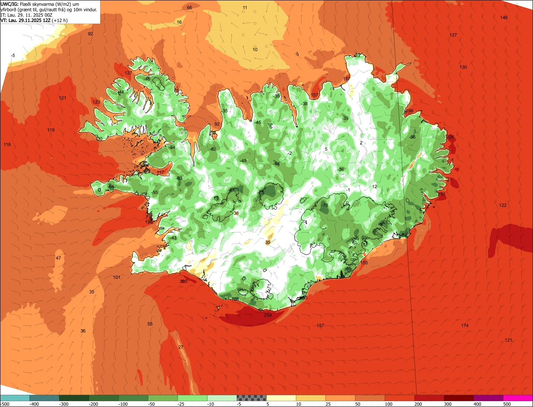Click the map value -43

click(173, 238)
